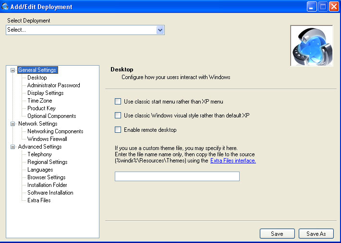Open Windows Firewall settings item
The image size is (341, 243).
point(47,139)
